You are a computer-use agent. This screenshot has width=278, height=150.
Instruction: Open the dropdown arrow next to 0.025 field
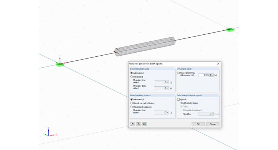212,75
